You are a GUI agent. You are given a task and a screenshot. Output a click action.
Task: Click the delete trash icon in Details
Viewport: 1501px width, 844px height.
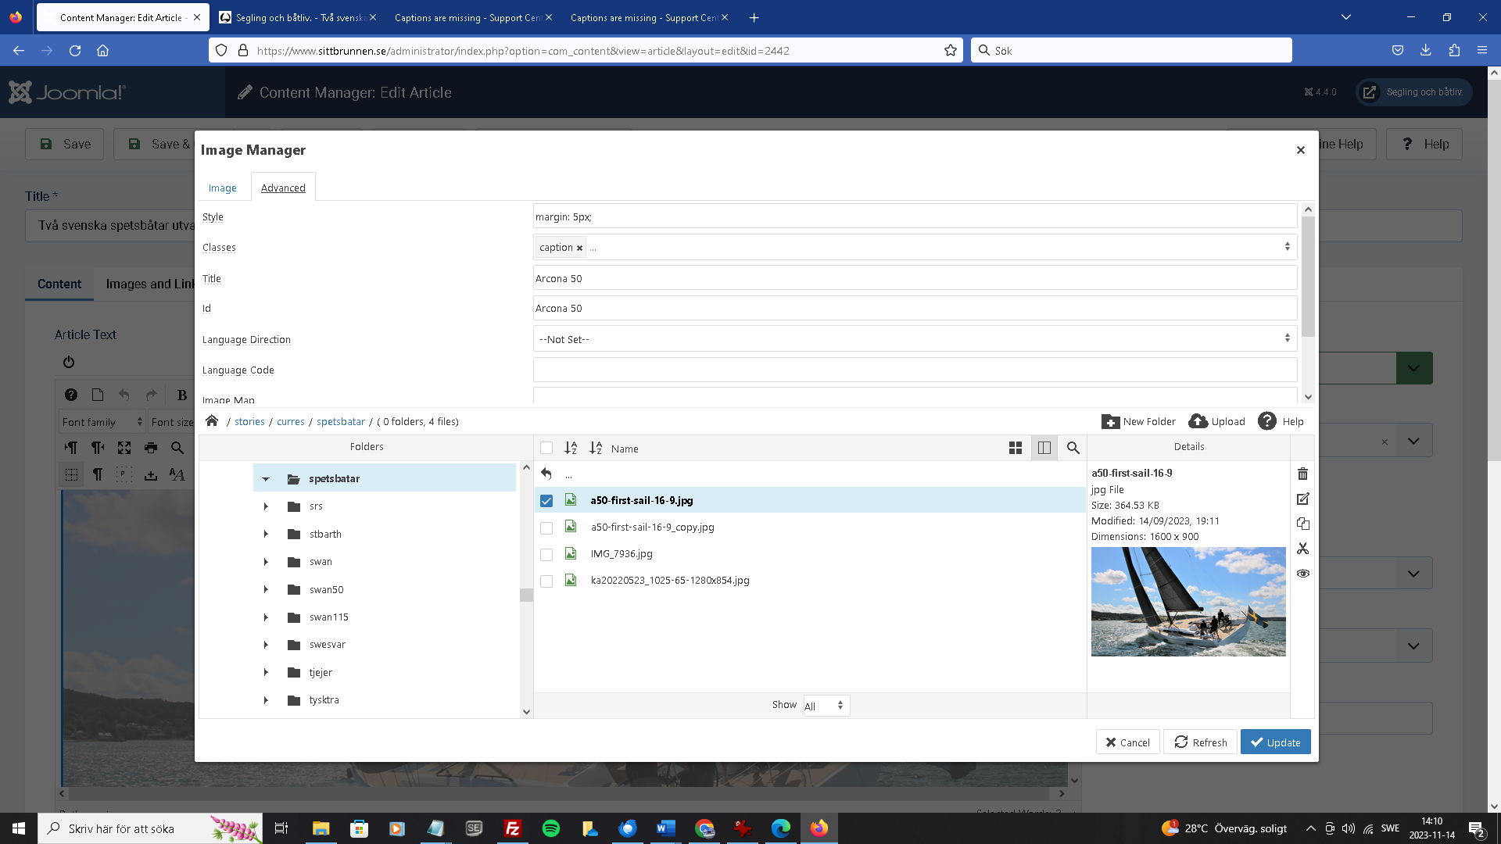point(1302,474)
